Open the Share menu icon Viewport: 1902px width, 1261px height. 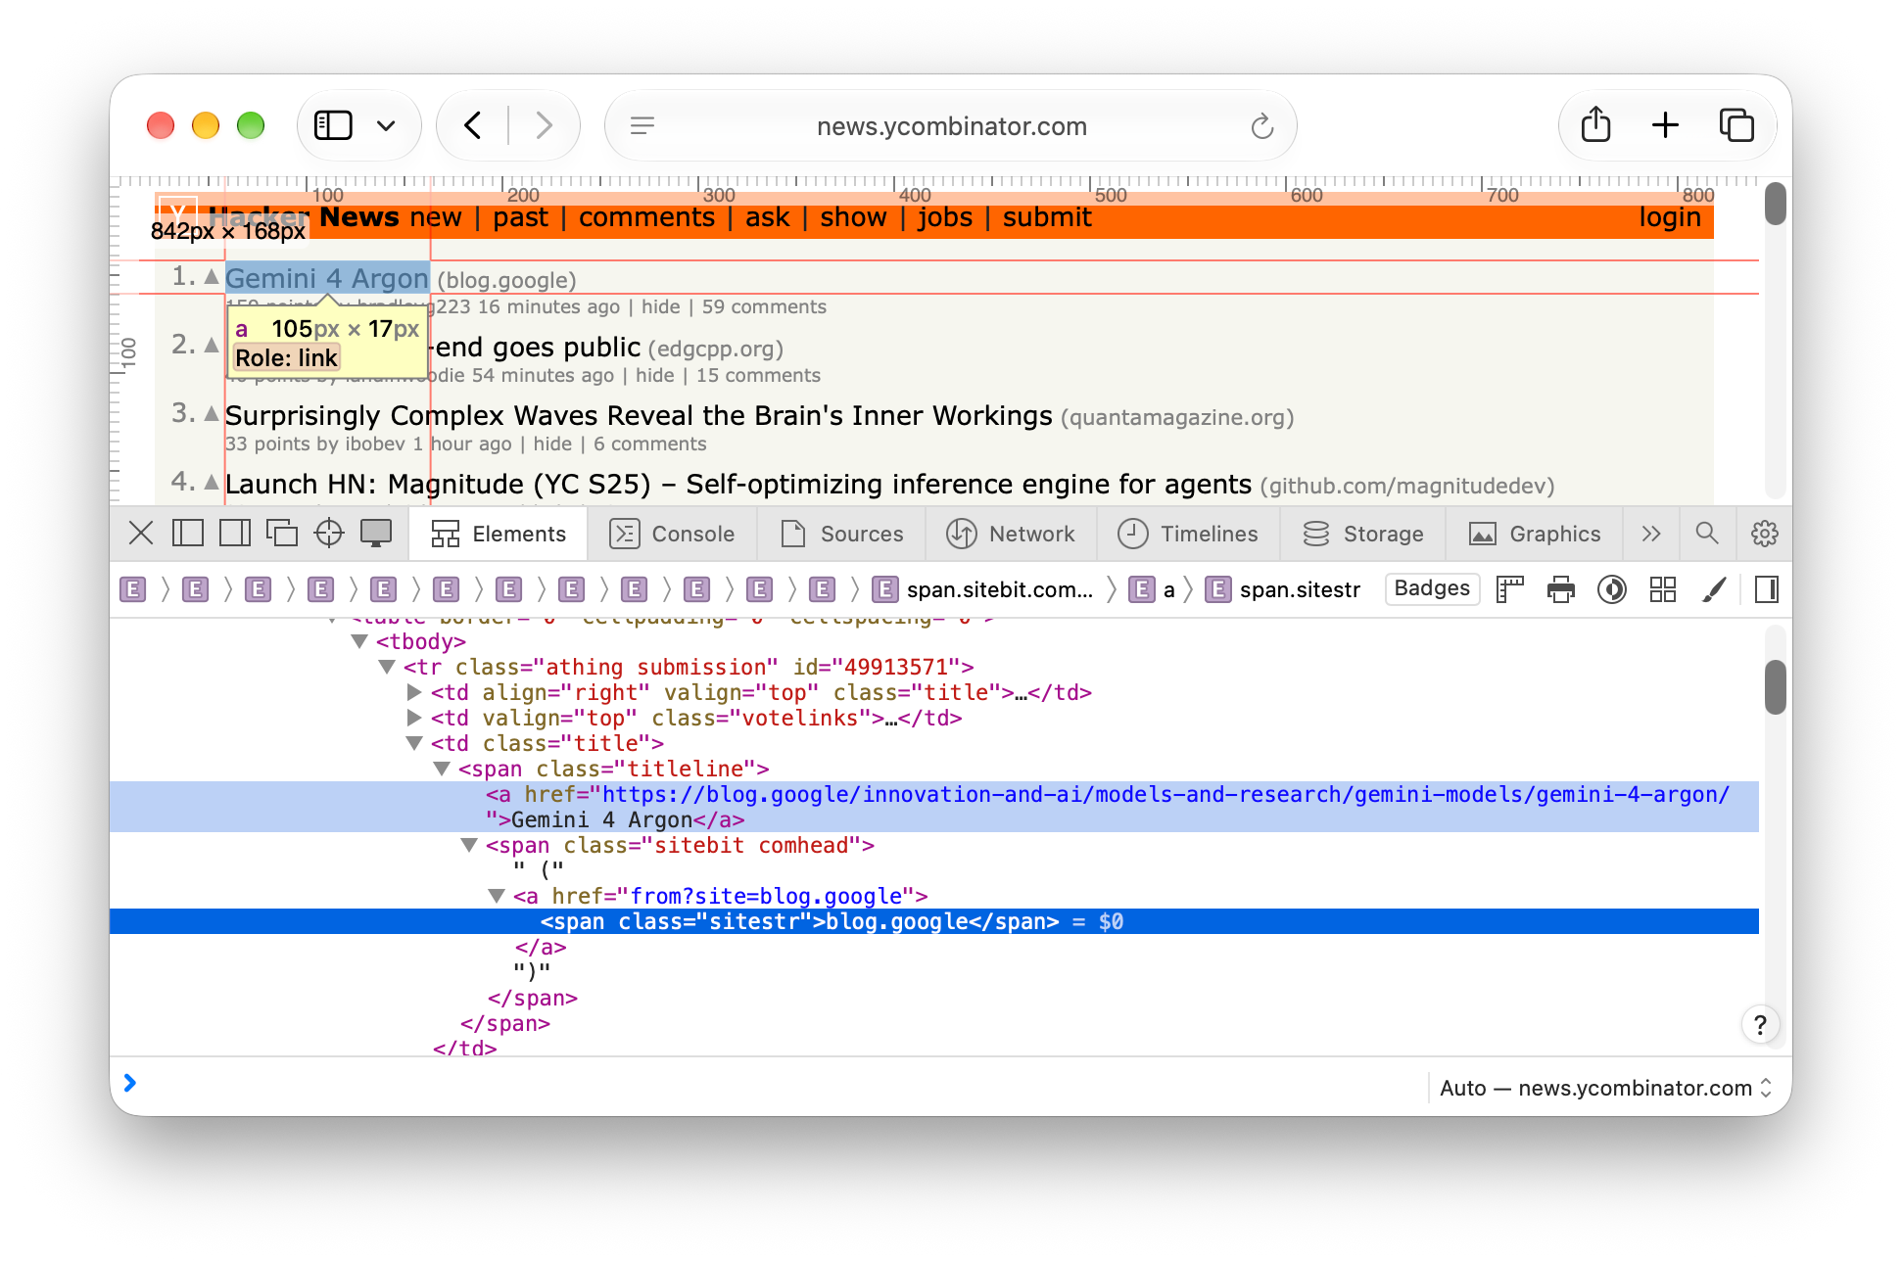tap(1595, 124)
